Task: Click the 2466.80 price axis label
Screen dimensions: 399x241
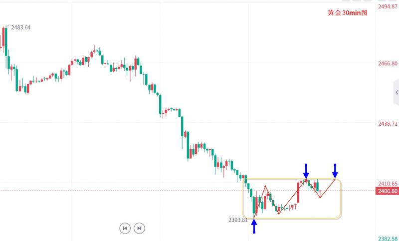Action: pos(388,64)
